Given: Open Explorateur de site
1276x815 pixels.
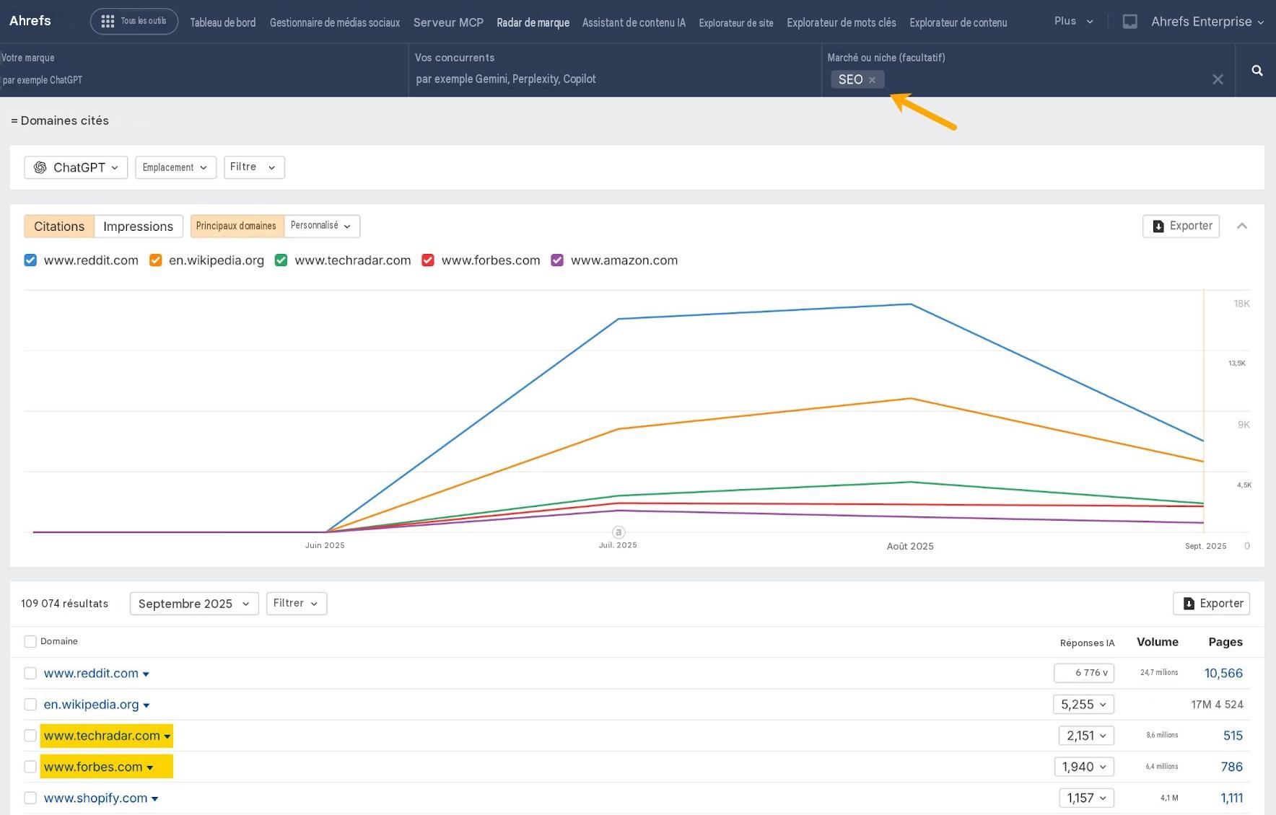Looking at the screenshot, I should [736, 22].
